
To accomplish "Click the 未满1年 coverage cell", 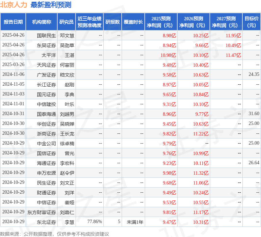I will (135, 222).
